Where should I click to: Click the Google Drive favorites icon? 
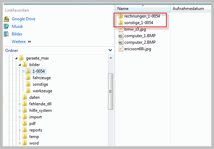pyautogui.click(x=6, y=19)
